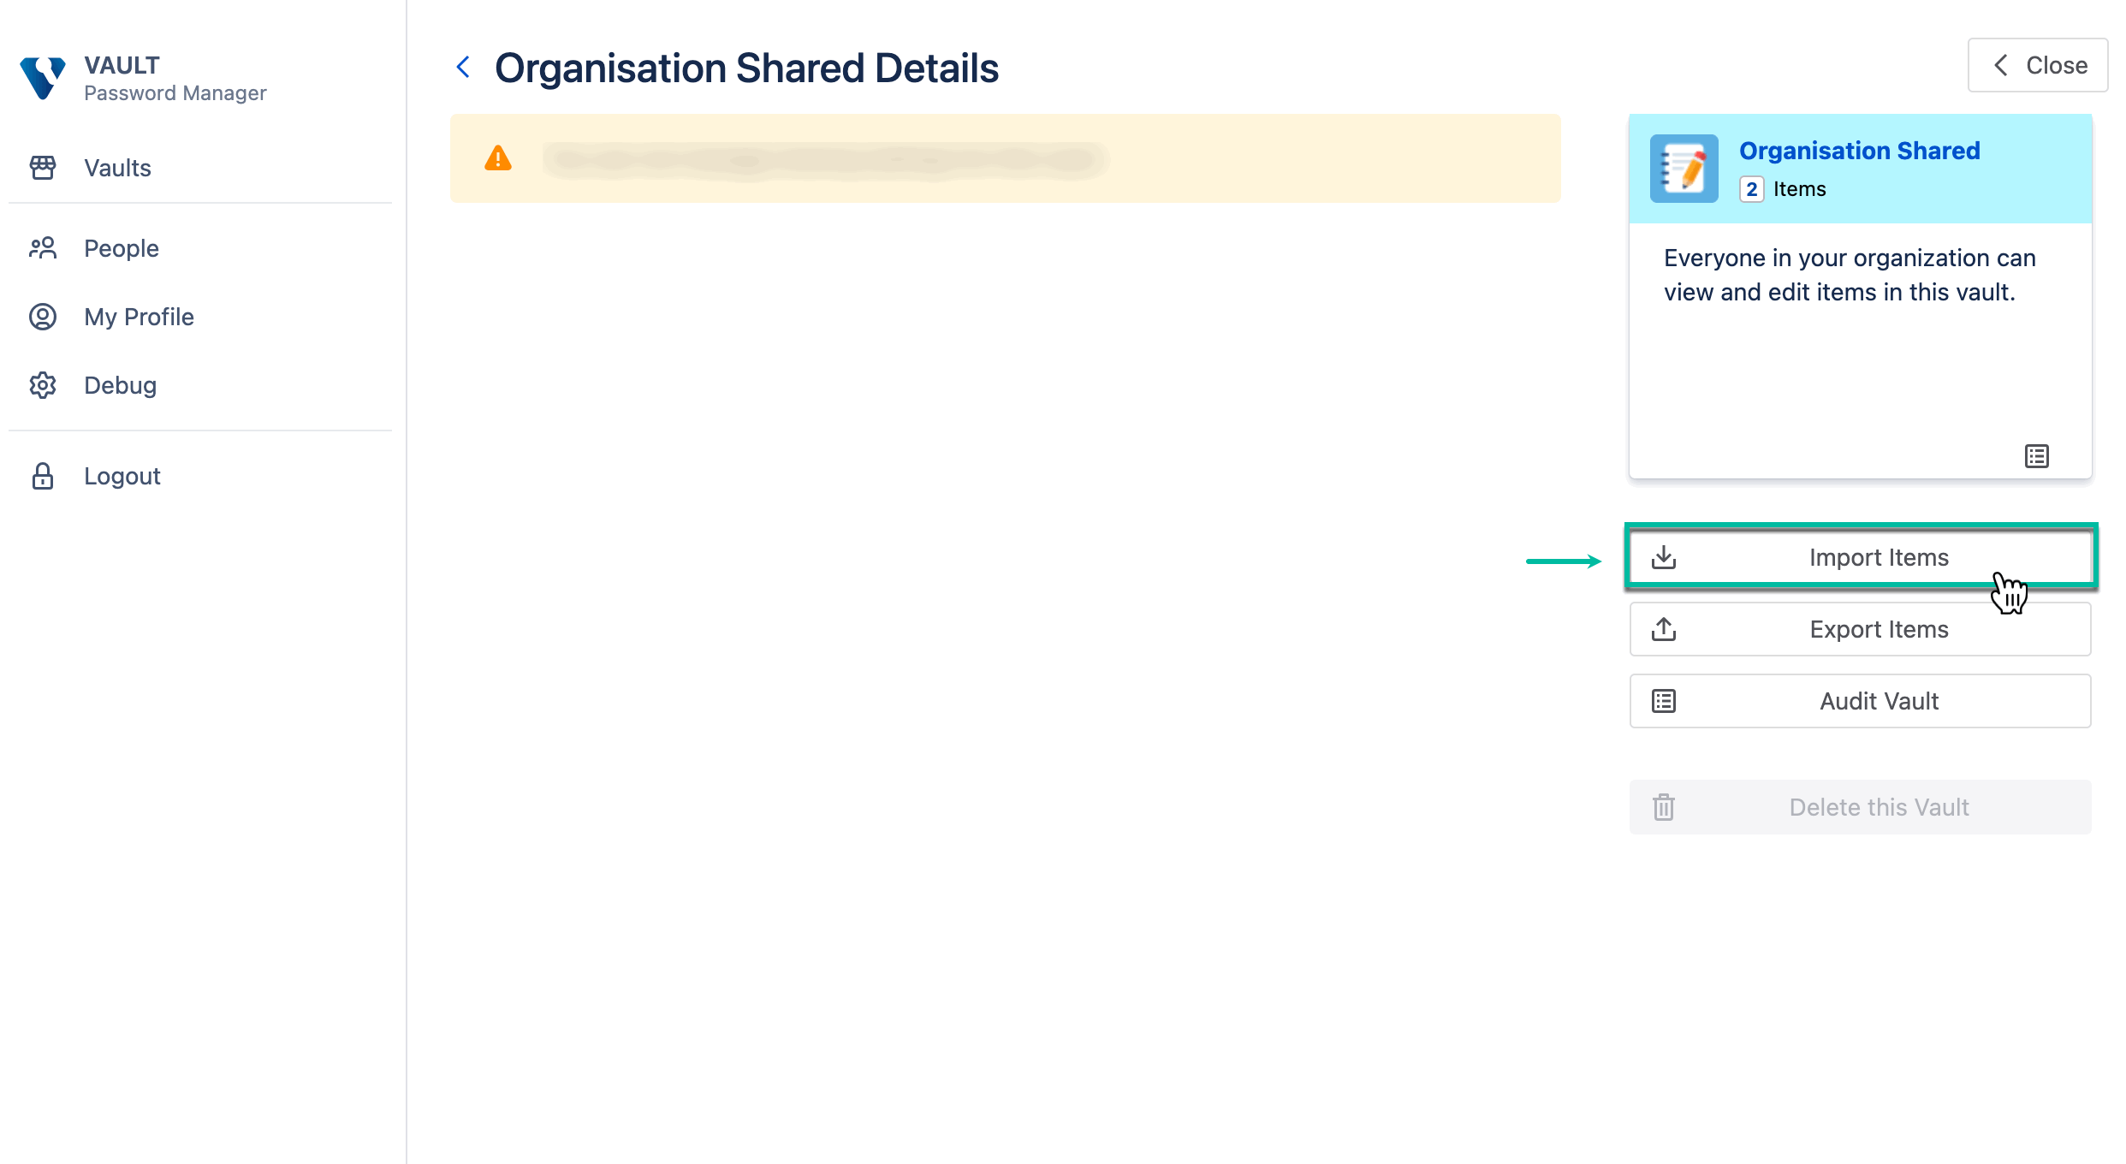Go to My Profile
2126x1164 pixels.
(x=139, y=317)
